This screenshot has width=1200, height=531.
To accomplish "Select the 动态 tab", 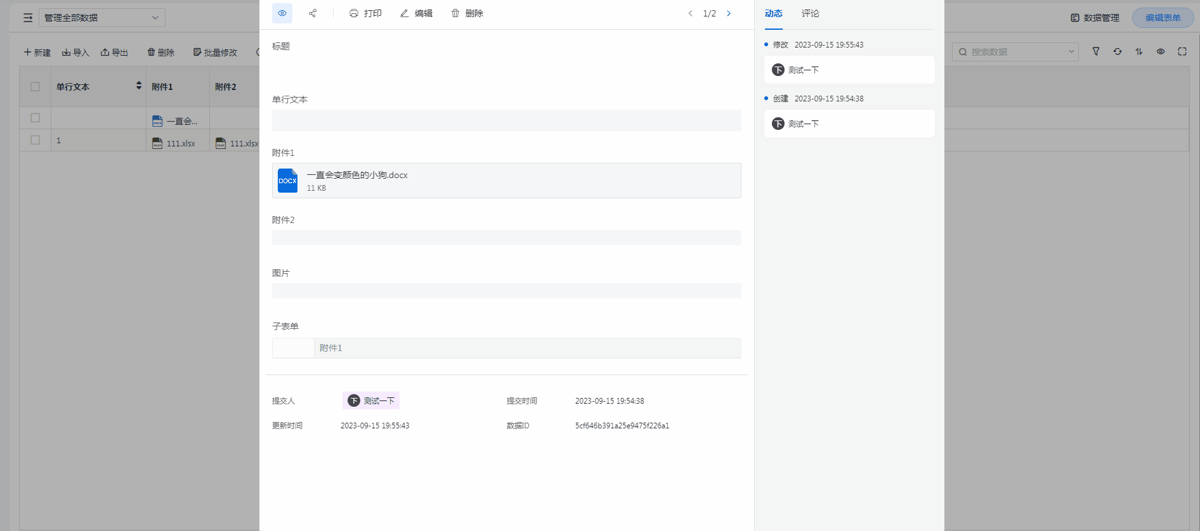I will pos(773,13).
